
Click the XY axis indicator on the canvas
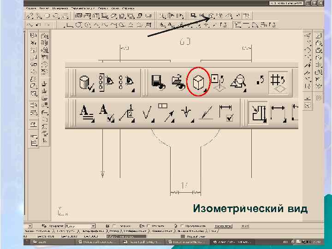point(62,211)
